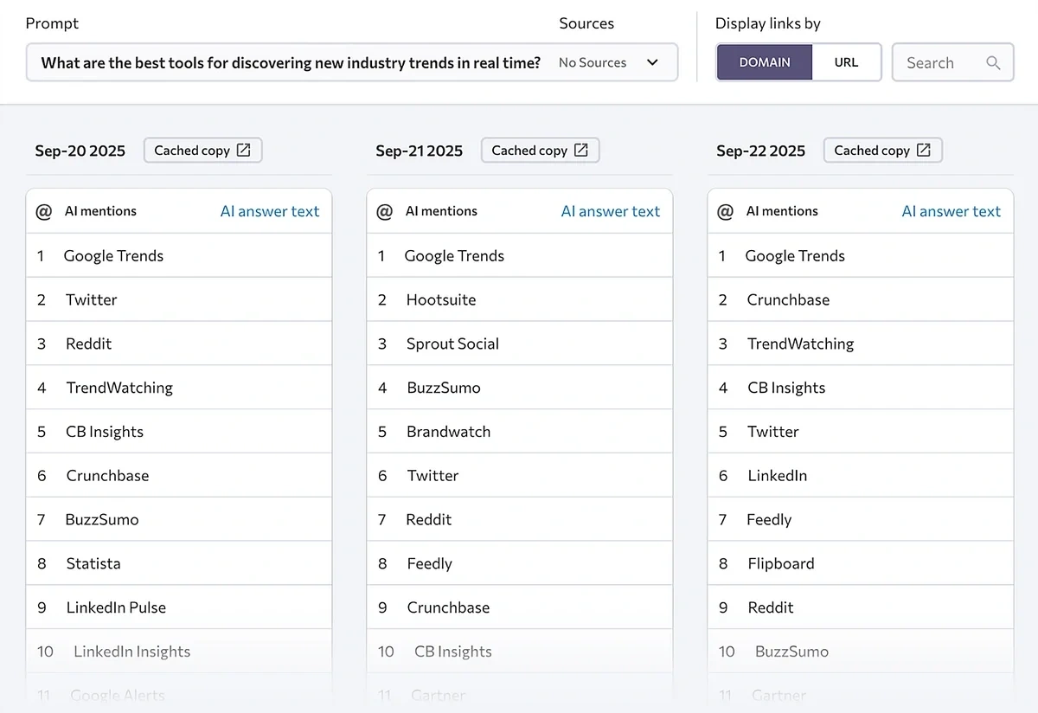Image resolution: width=1038 pixels, height=713 pixels.
Task: Click external link icon for Sep-20 cached copy
Action: tap(244, 151)
